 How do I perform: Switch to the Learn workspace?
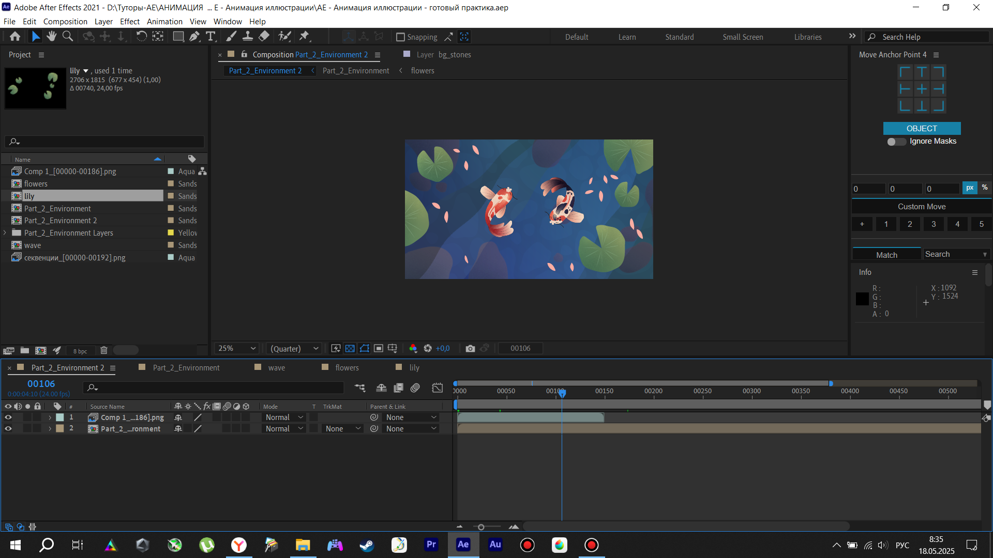pos(627,37)
